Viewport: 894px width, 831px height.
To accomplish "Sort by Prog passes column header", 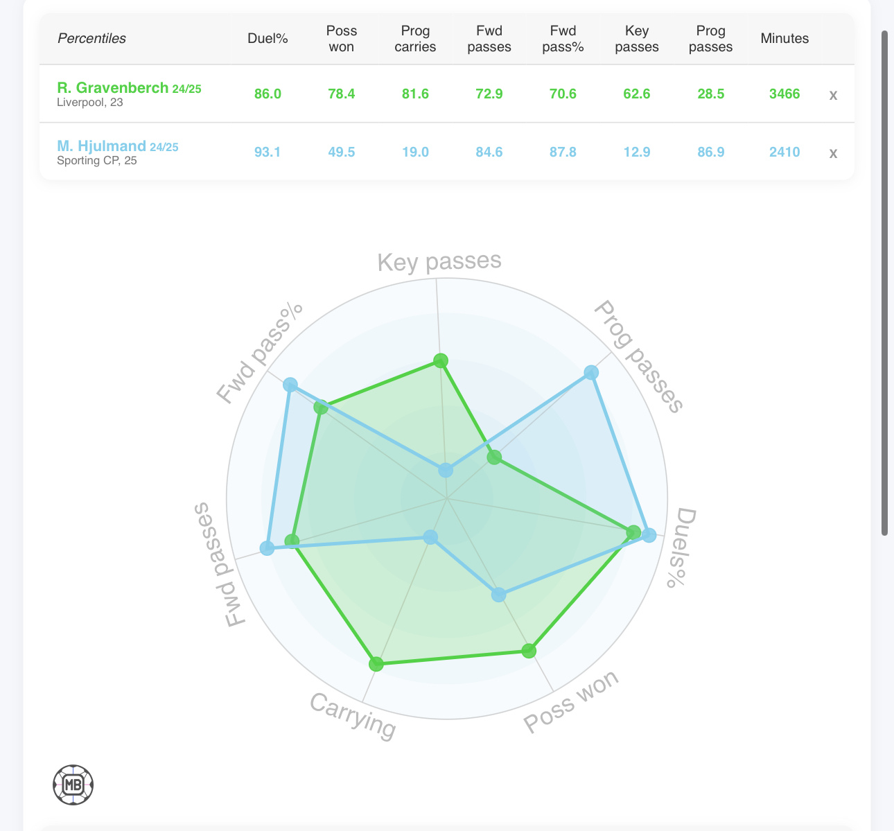I will (711, 39).
